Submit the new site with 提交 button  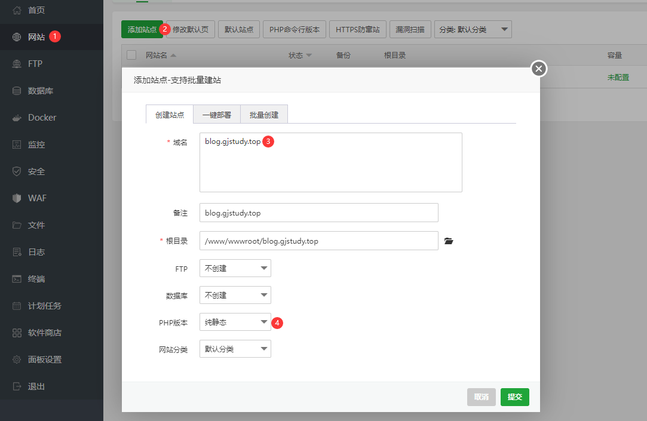pyautogui.click(x=514, y=397)
